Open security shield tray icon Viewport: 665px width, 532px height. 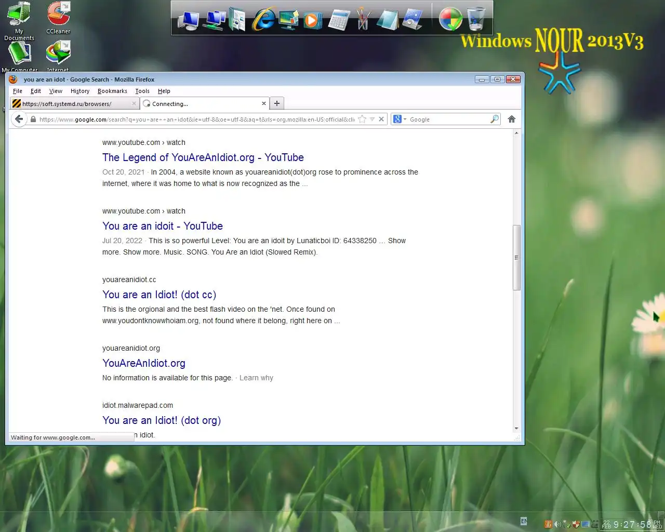tap(576, 524)
